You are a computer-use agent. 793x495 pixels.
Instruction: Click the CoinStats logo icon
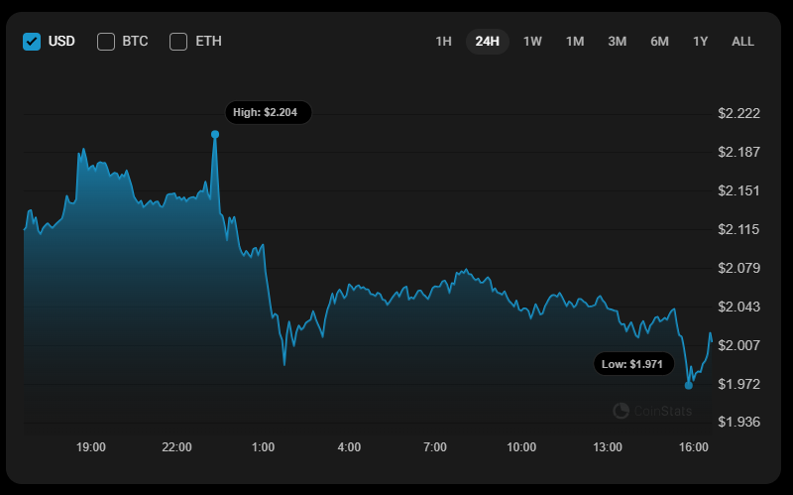point(622,411)
